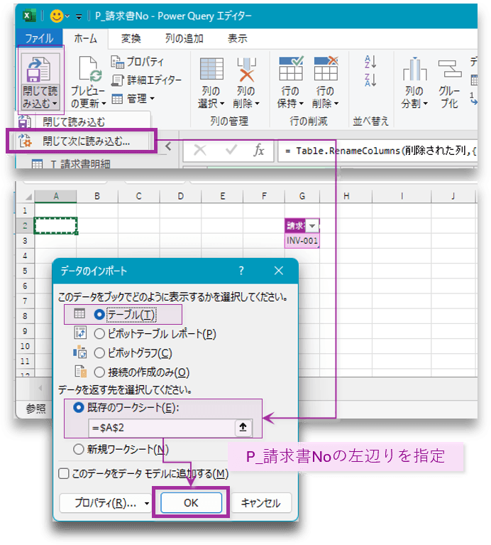The height and width of the screenshot is (545, 491).
Task: Open the 列の選択 tool
Action: coord(211,82)
